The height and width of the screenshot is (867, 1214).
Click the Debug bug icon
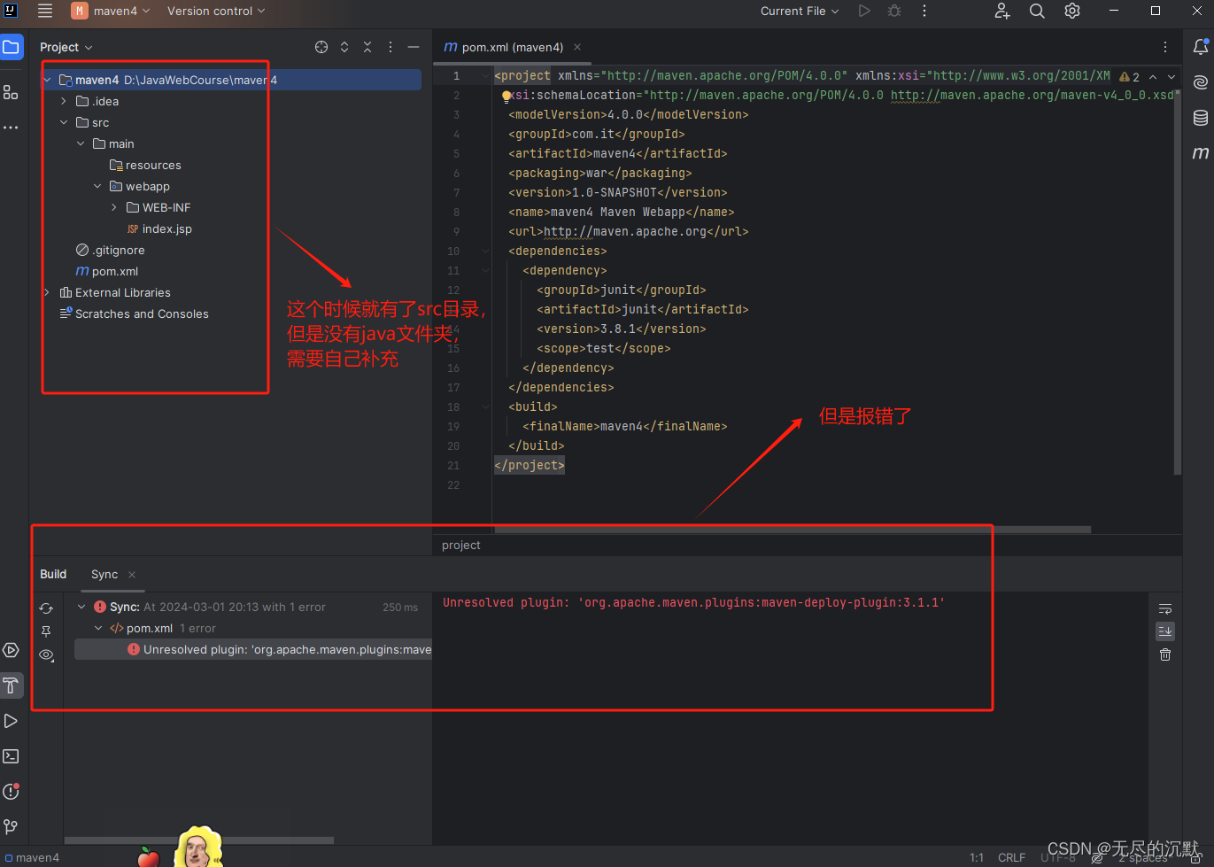894,11
